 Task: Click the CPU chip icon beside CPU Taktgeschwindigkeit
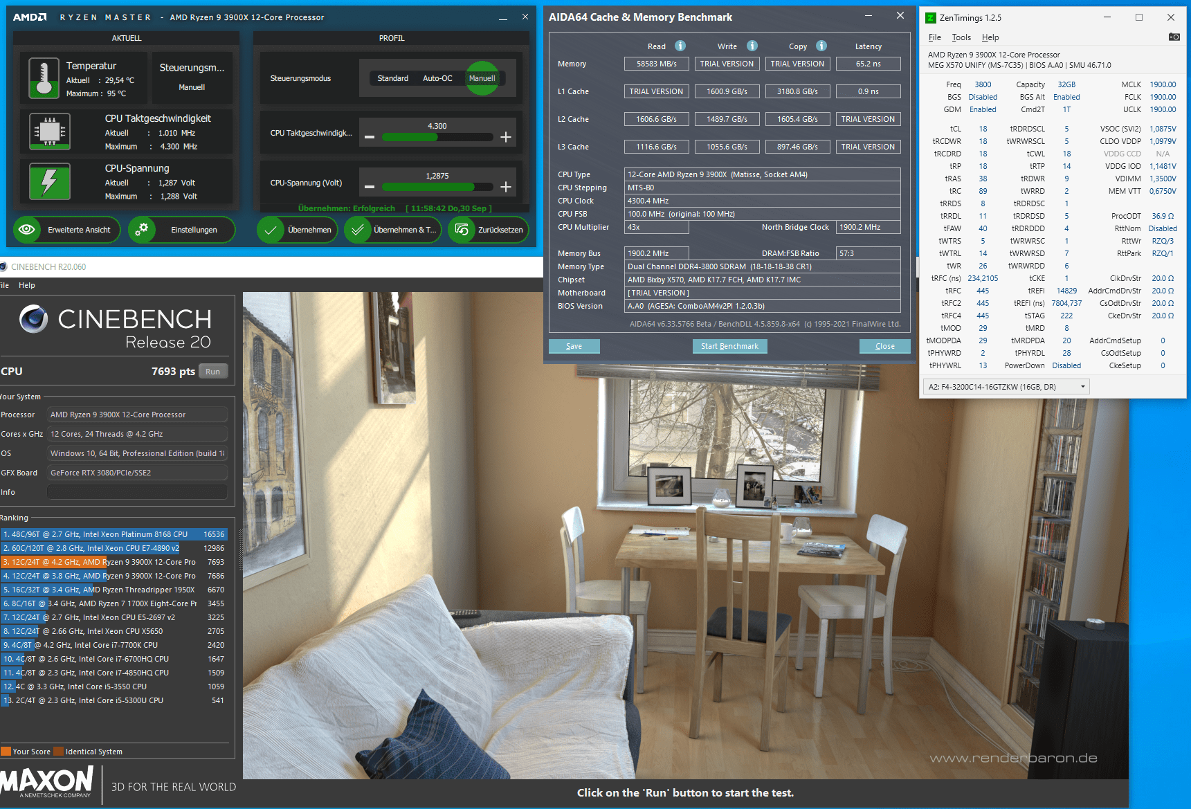click(50, 131)
